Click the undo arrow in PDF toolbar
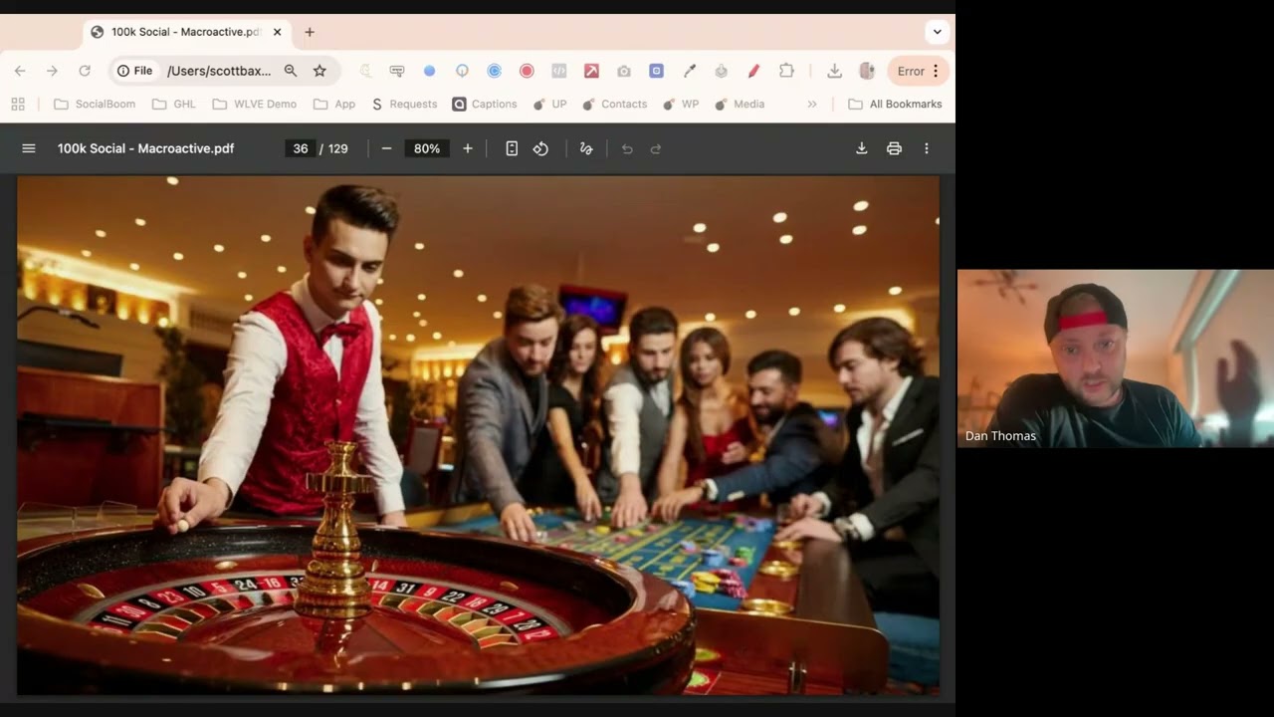This screenshot has height=717, width=1274. point(627,148)
